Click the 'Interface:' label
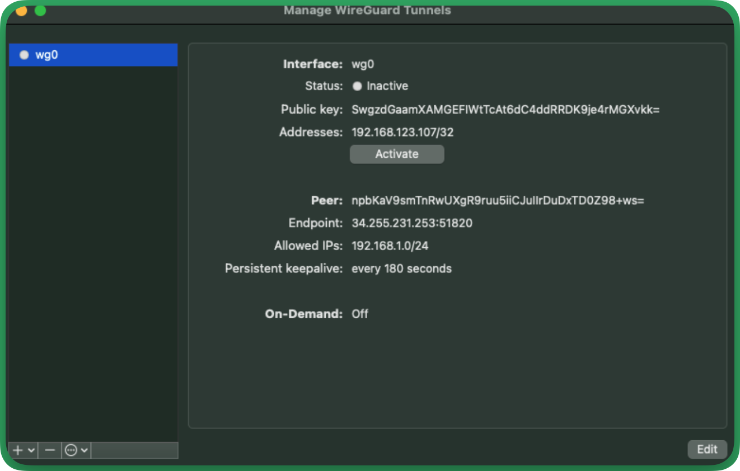This screenshot has height=471, width=740. [x=313, y=64]
